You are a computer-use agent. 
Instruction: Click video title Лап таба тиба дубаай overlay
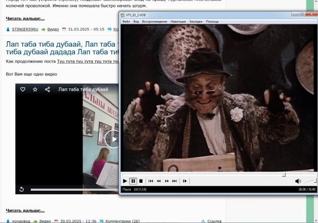click(83, 89)
